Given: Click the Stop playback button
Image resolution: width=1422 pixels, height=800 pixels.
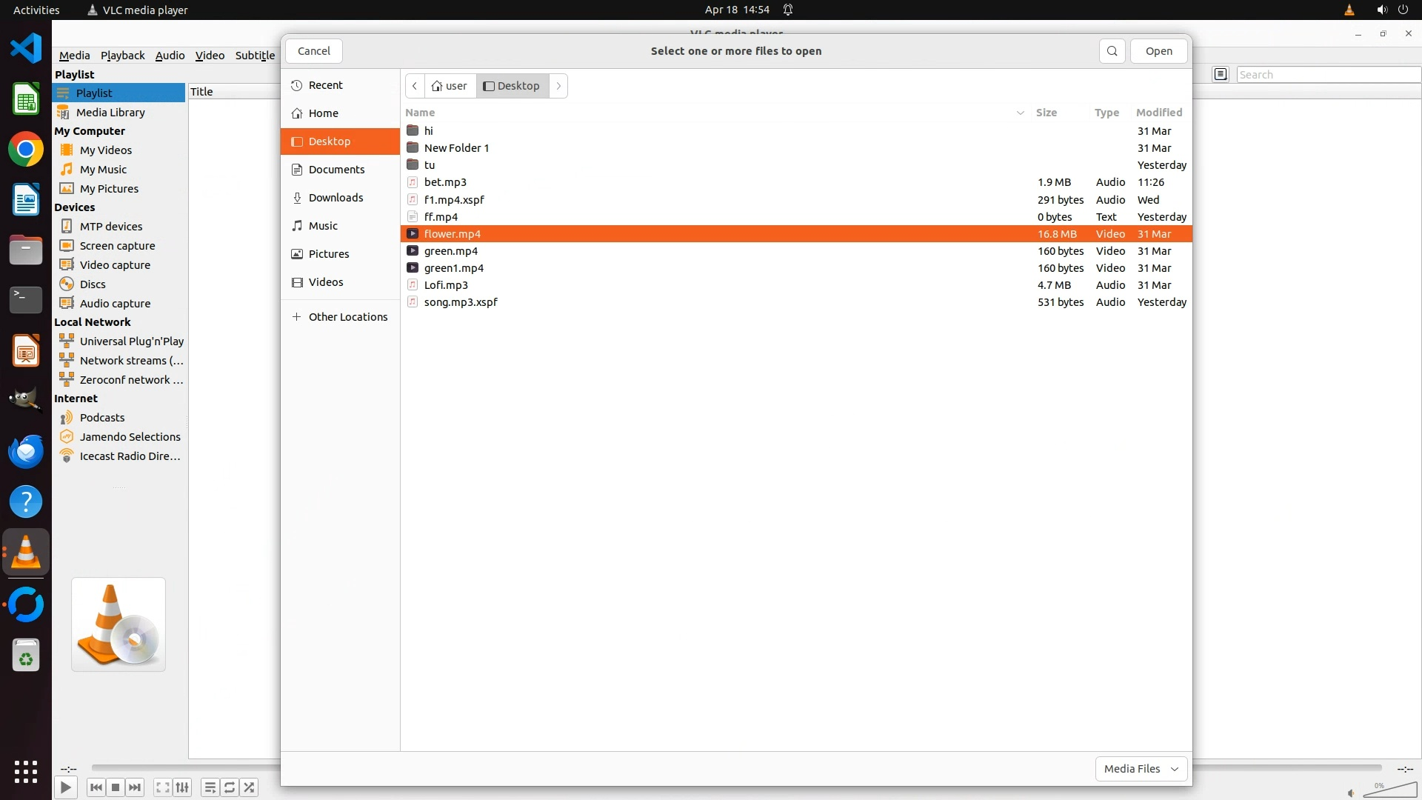Looking at the screenshot, I should pyautogui.click(x=116, y=787).
